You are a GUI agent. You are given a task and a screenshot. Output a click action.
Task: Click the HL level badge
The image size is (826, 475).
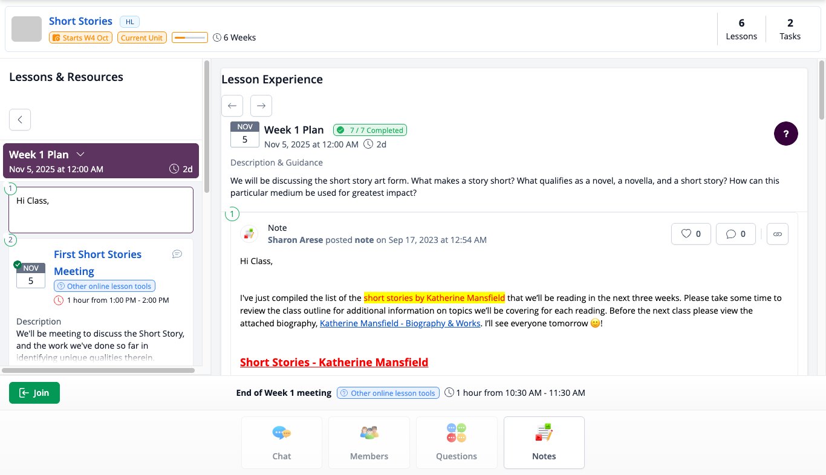coord(129,22)
